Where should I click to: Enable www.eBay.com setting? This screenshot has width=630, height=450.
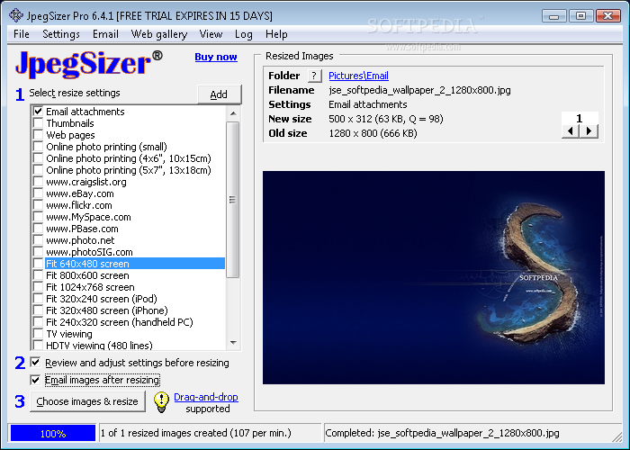(38, 193)
